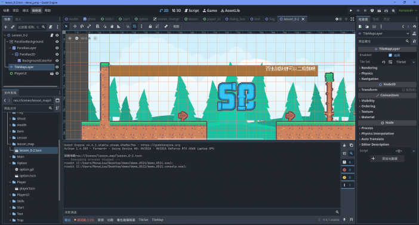
Task: Hide the ParallaxLayer node
Action: point(57,48)
